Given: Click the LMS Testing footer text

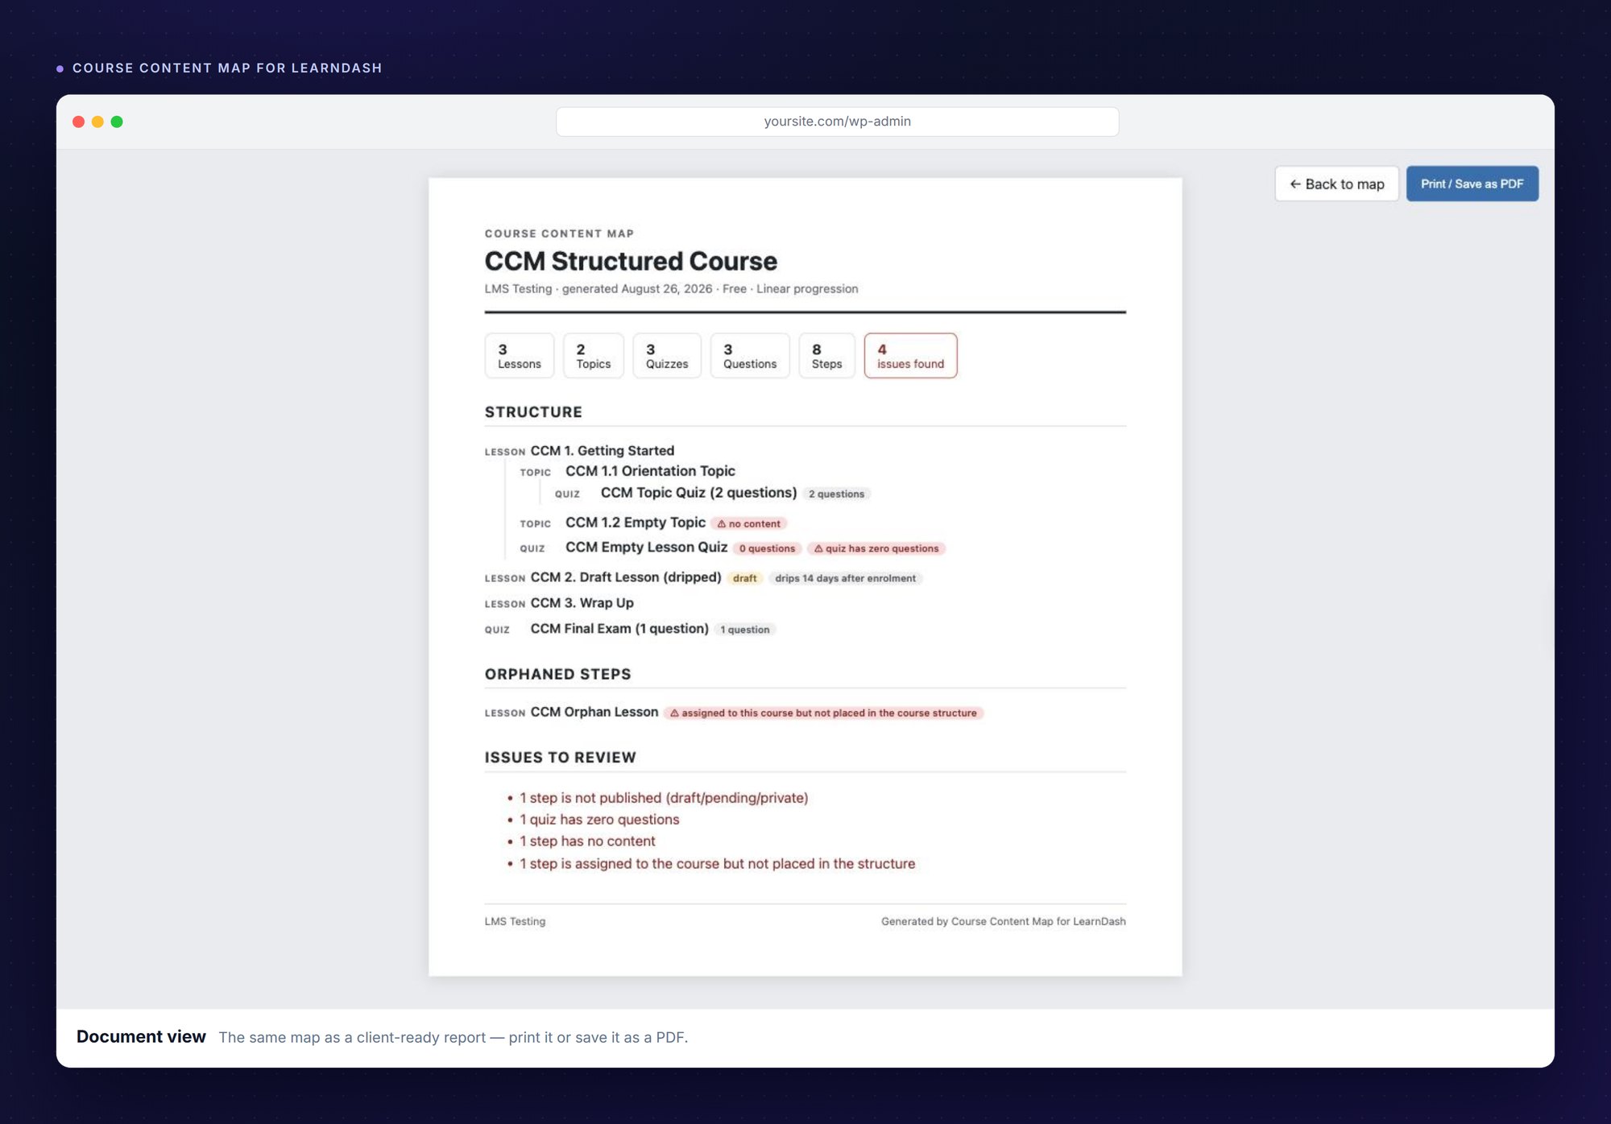Looking at the screenshot, I should (x=515, y=922).
